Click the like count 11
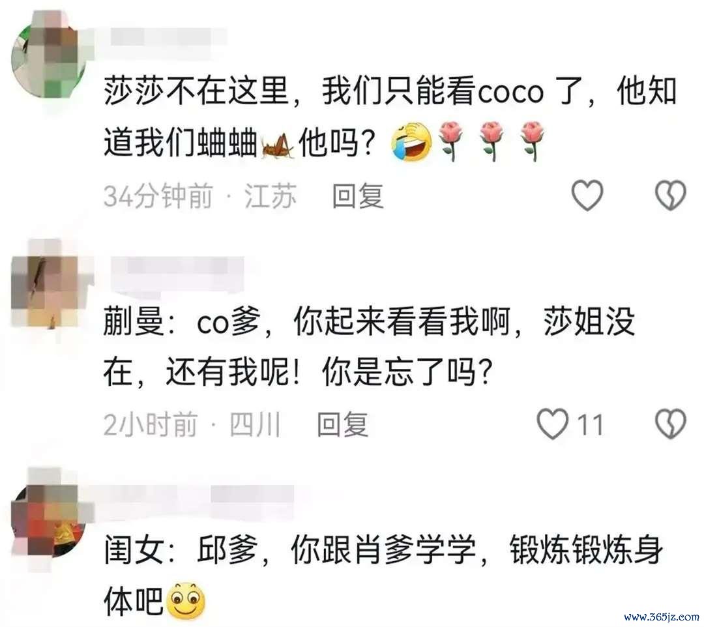The width and height of the screenshot is (704, 627). point(590,424)
